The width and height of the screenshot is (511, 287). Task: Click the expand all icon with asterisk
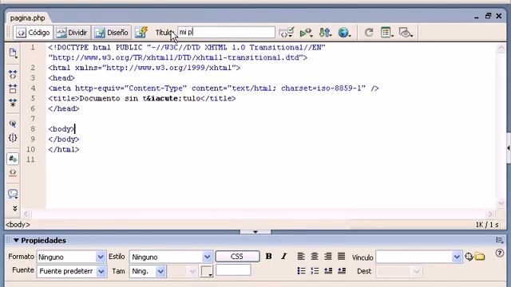point(13,103)
